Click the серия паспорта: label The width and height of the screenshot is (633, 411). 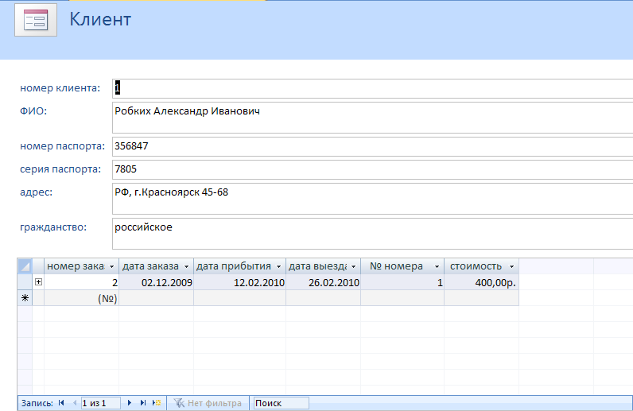click(x=60, y=169)
